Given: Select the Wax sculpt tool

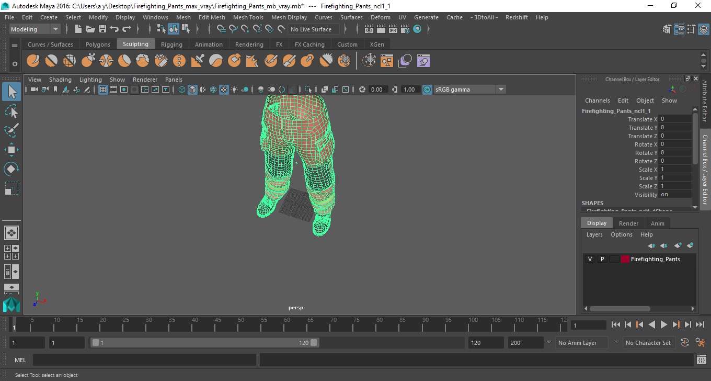Looking at the screenshot, I should [x=216, y=61].
